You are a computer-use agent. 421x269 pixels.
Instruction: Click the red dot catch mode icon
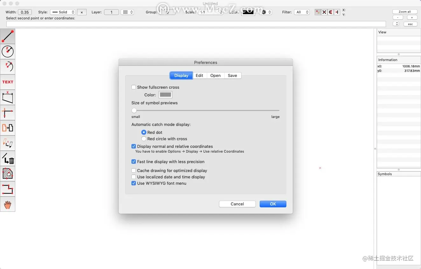(318, 12)
